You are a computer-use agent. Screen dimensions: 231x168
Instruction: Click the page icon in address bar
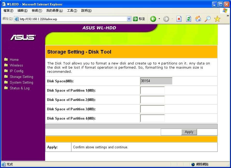[x=17, y=19]
